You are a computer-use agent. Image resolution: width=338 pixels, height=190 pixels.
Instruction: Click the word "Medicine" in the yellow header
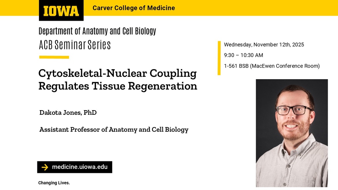[x=161, y=8]
